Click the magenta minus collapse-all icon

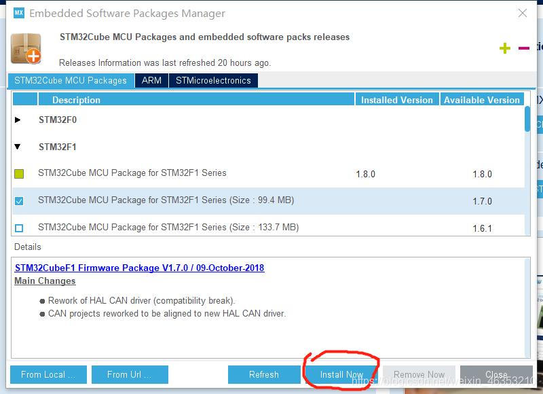pos(523,48)
